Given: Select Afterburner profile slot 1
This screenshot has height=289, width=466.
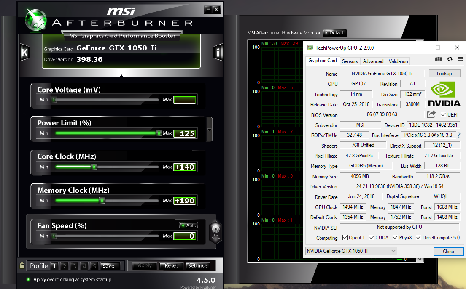Looking at the screenshot, I should tap(54, 266).
